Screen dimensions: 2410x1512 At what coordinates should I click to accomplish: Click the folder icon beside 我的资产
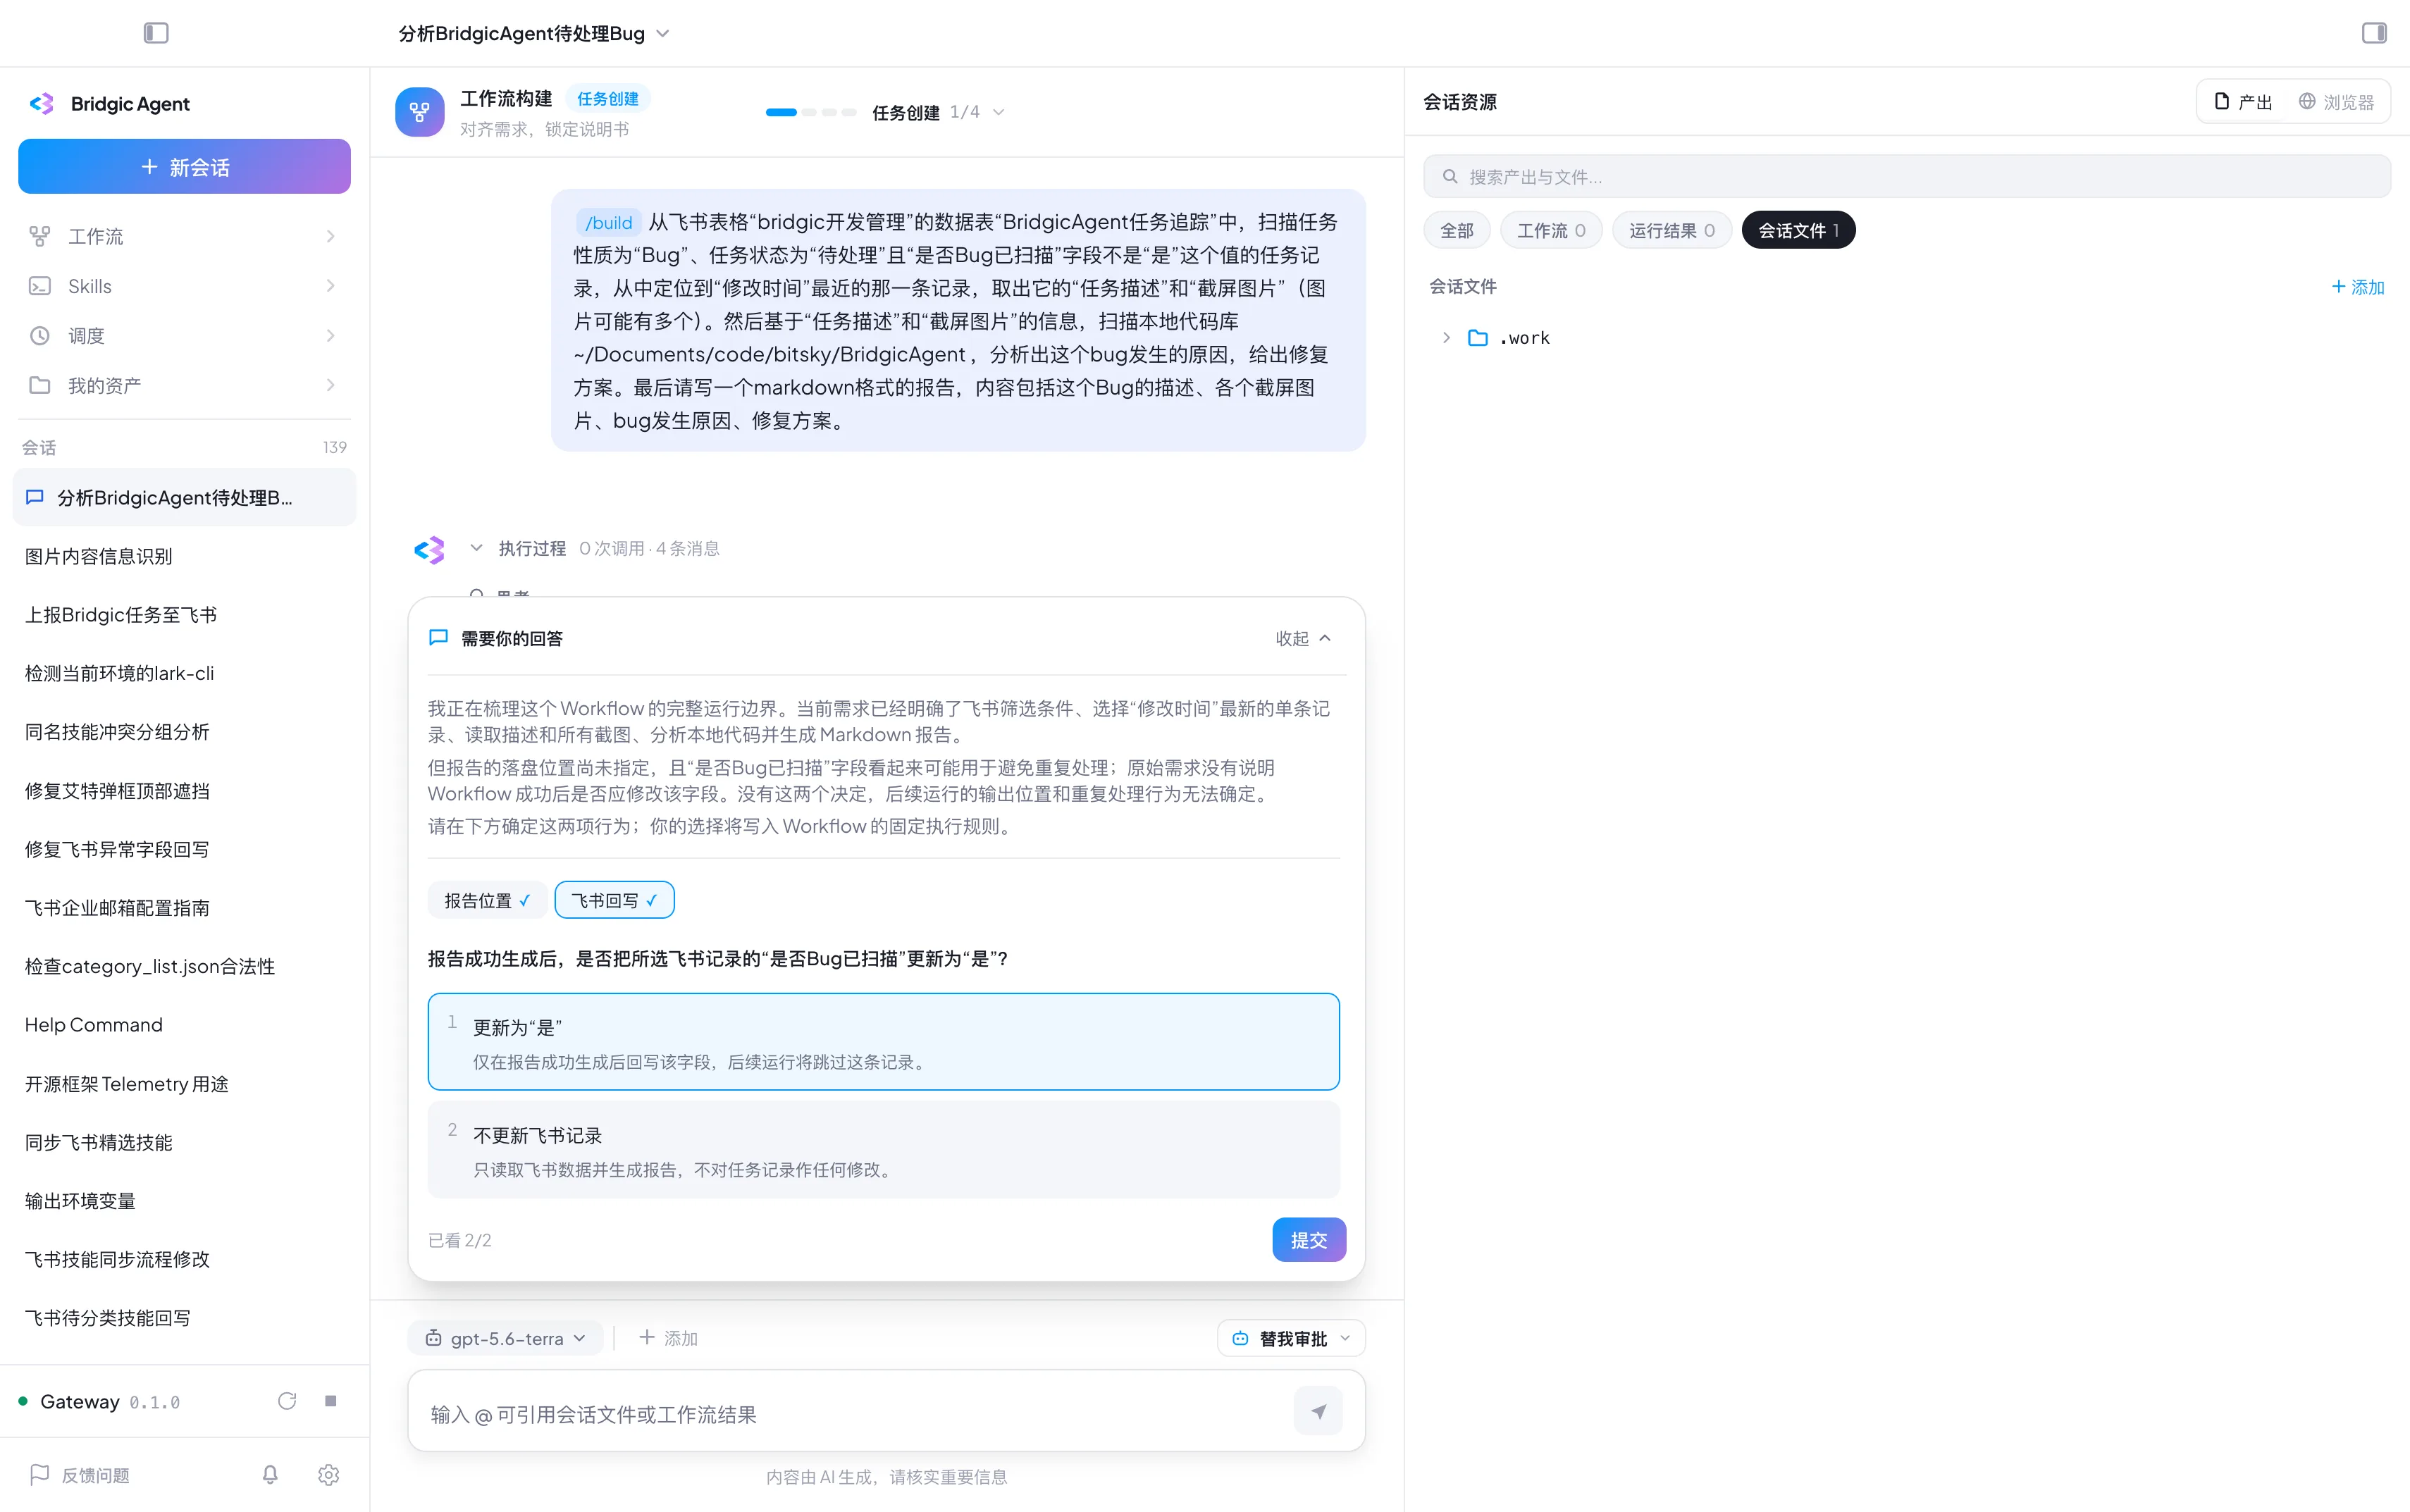[x=40, y=385]
